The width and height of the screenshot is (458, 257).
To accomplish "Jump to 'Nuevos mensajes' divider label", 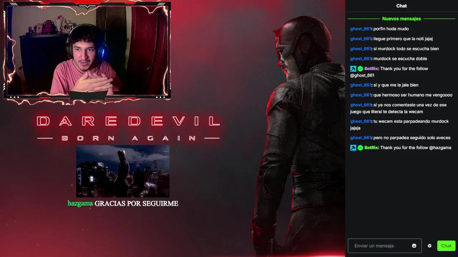I will point(401,19).
